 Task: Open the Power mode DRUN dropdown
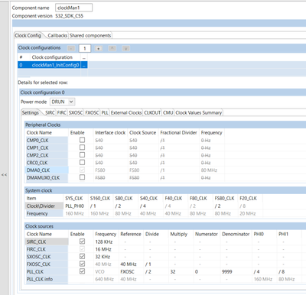pos(62,102)
